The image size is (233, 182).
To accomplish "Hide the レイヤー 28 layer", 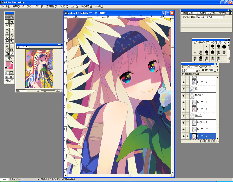I will coord(183,129).
